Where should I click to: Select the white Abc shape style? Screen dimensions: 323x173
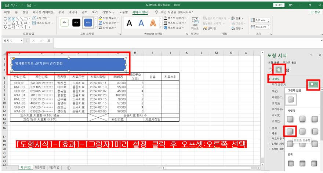click(x=65, y=22)
